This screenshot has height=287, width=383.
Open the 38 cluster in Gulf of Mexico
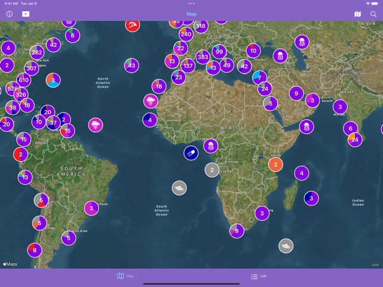point(13,107)
